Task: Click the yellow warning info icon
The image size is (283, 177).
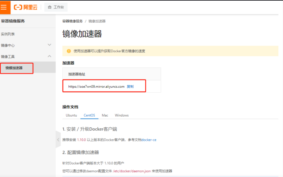Action: [x=69, y=51]
